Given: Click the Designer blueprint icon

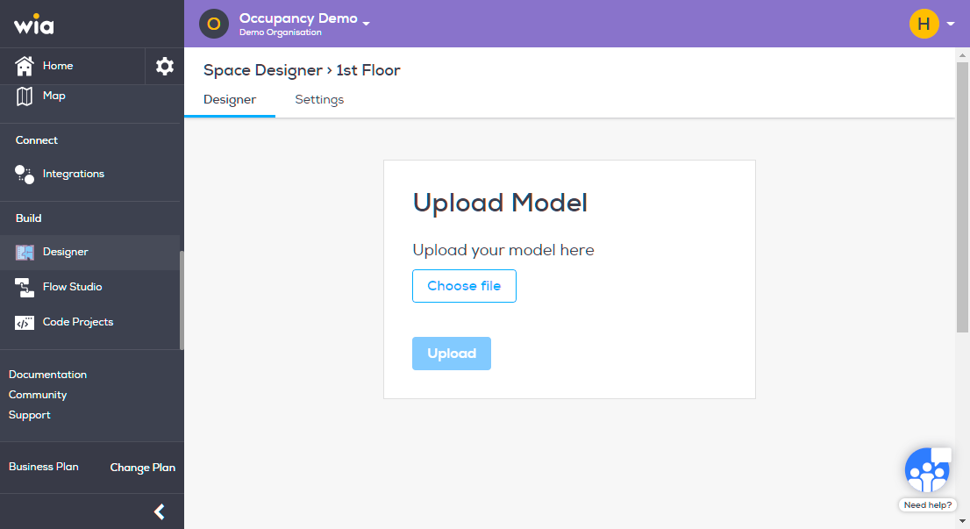Looking at the screenshot, I should pyautogui.click(x=25, y=252).
